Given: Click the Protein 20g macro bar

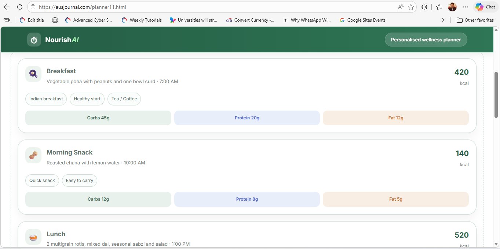Looking at the screenshot, I should (247, 118).
